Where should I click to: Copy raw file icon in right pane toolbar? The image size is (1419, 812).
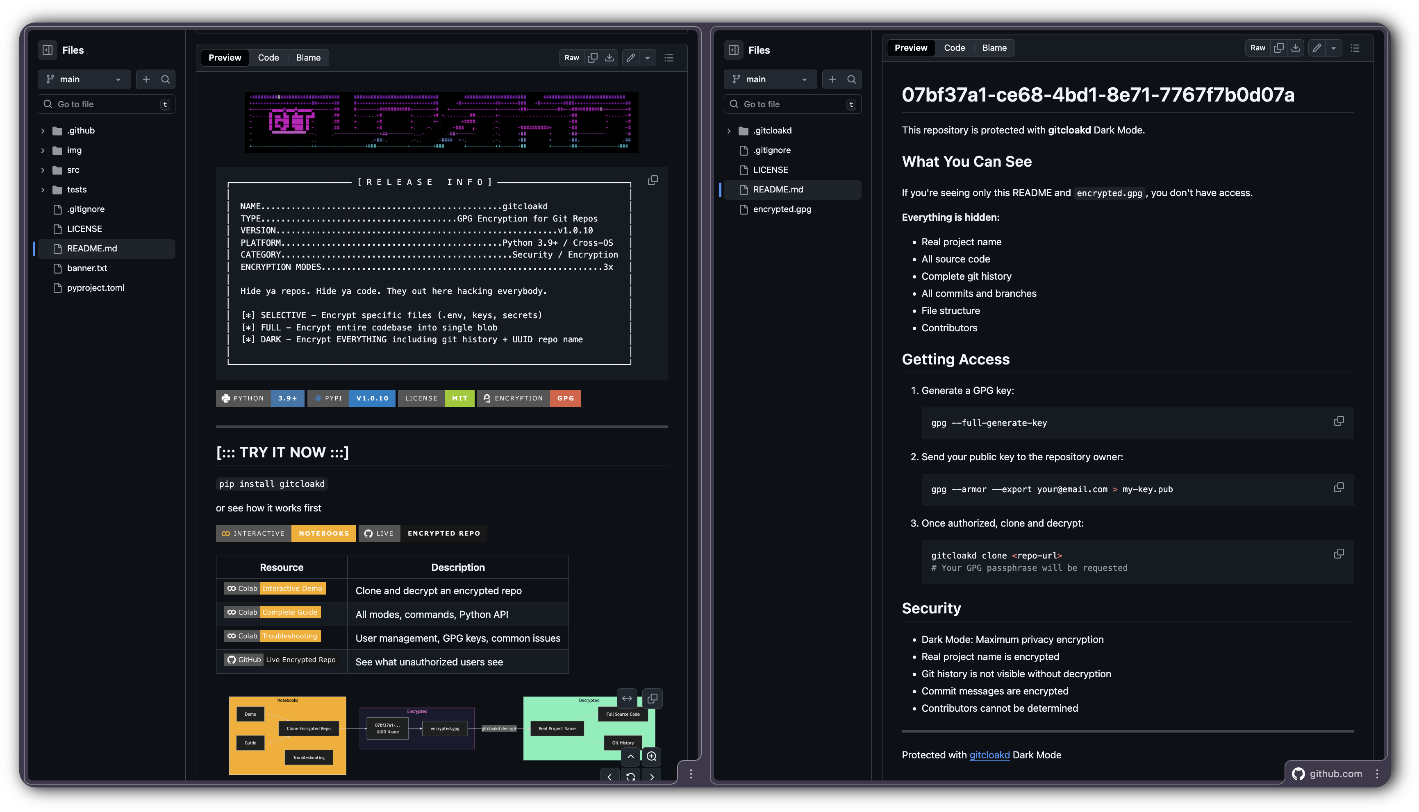[1278, 48]
